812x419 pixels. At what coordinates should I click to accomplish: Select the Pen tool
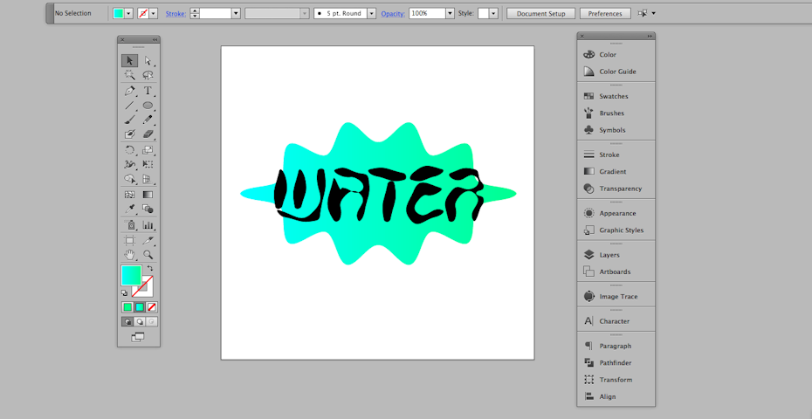click(129, 91)
